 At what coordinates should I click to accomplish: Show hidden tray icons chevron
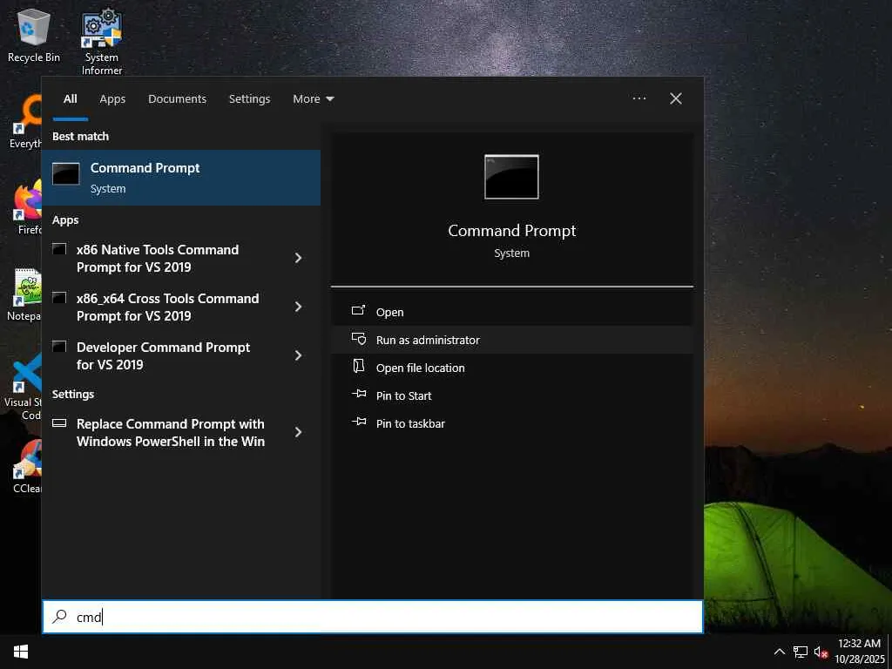pyautogui.click(x=780, y=652)
